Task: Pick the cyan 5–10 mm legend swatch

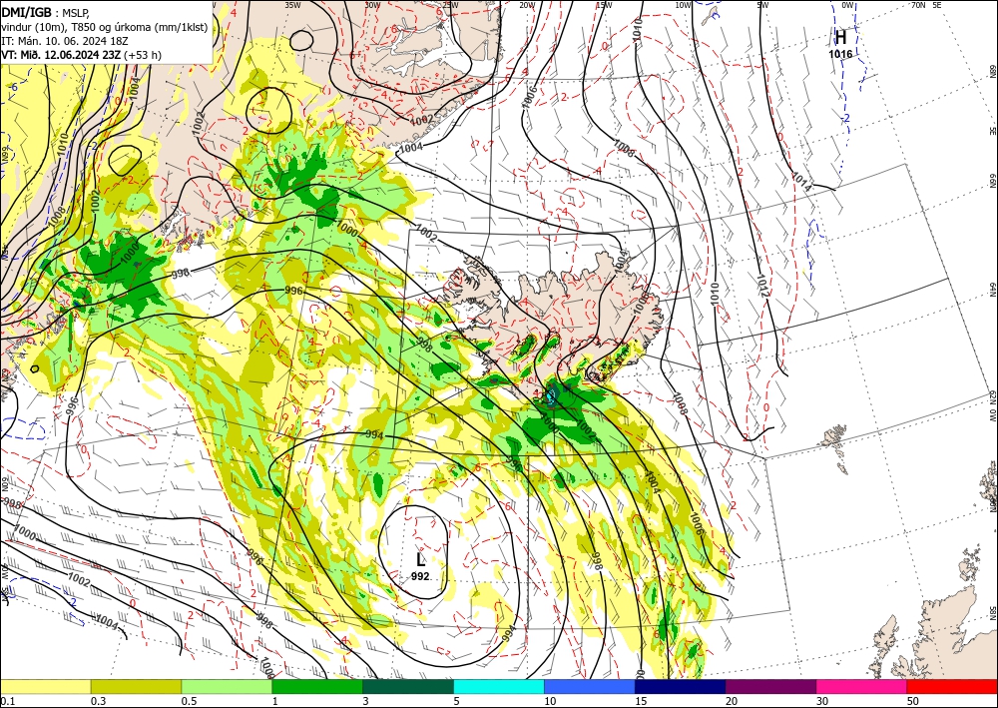Action: point(499,686)
